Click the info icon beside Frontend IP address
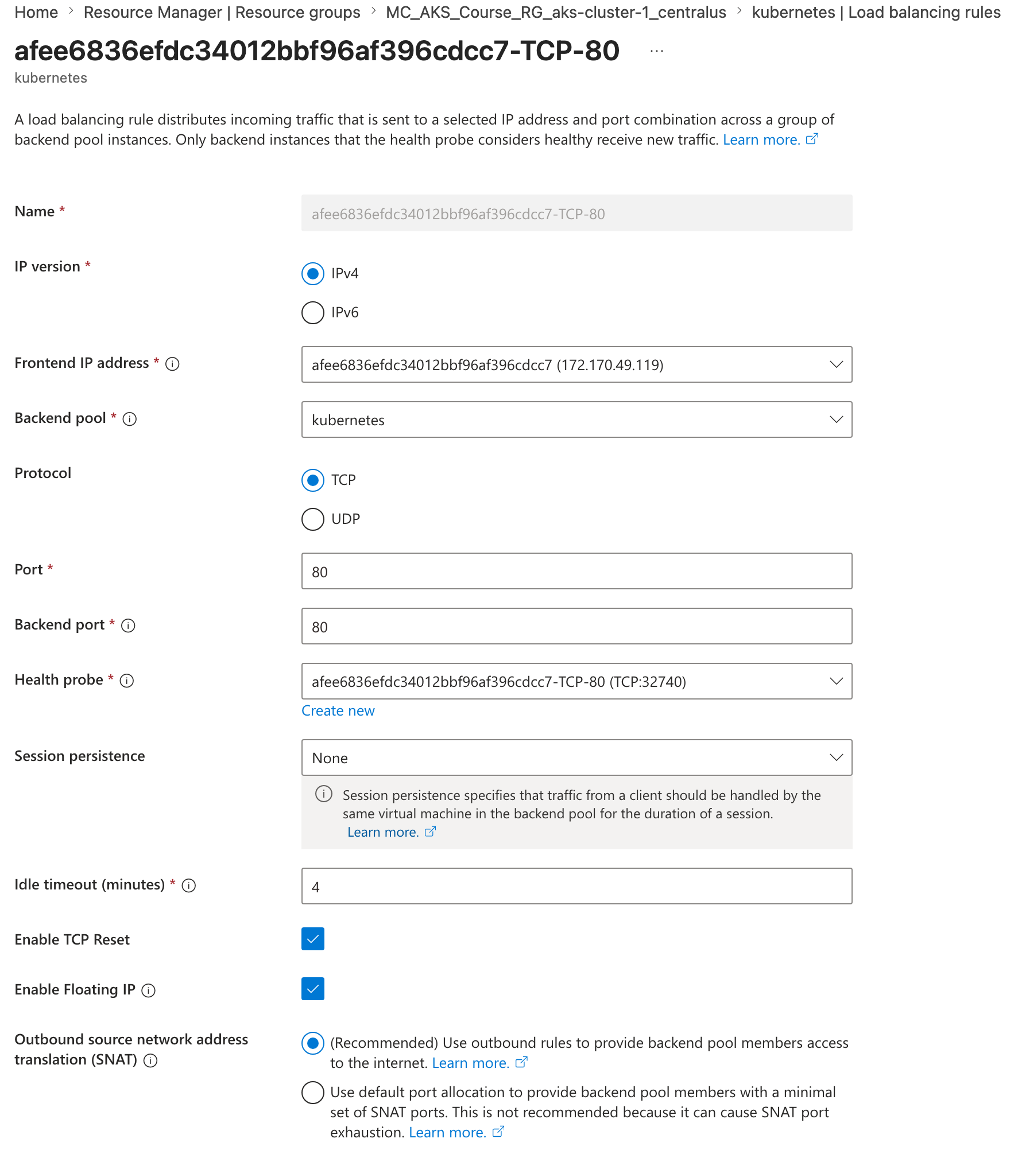1018x1154 pixels. click(x=172, y=364)
